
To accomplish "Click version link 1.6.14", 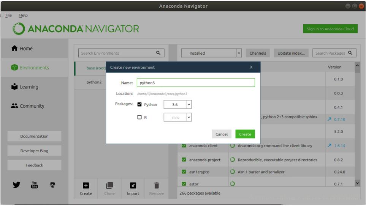I will point(340,146).
